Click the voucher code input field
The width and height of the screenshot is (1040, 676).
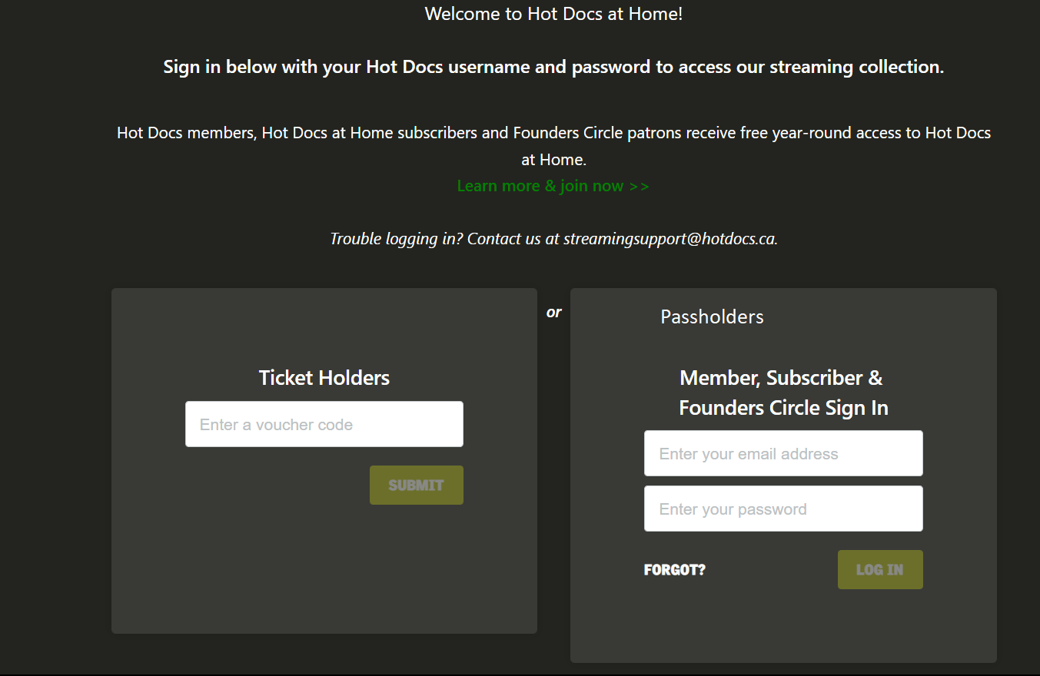[324, 424]
